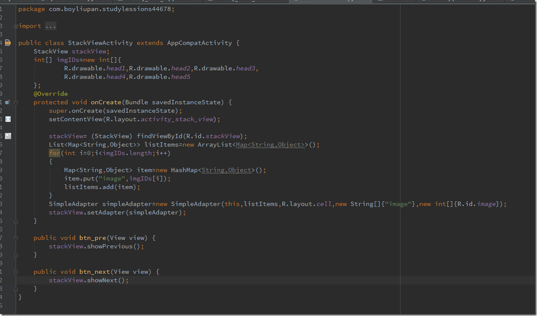Click the override method gutter icon next to onCreate

click(7, 102)
